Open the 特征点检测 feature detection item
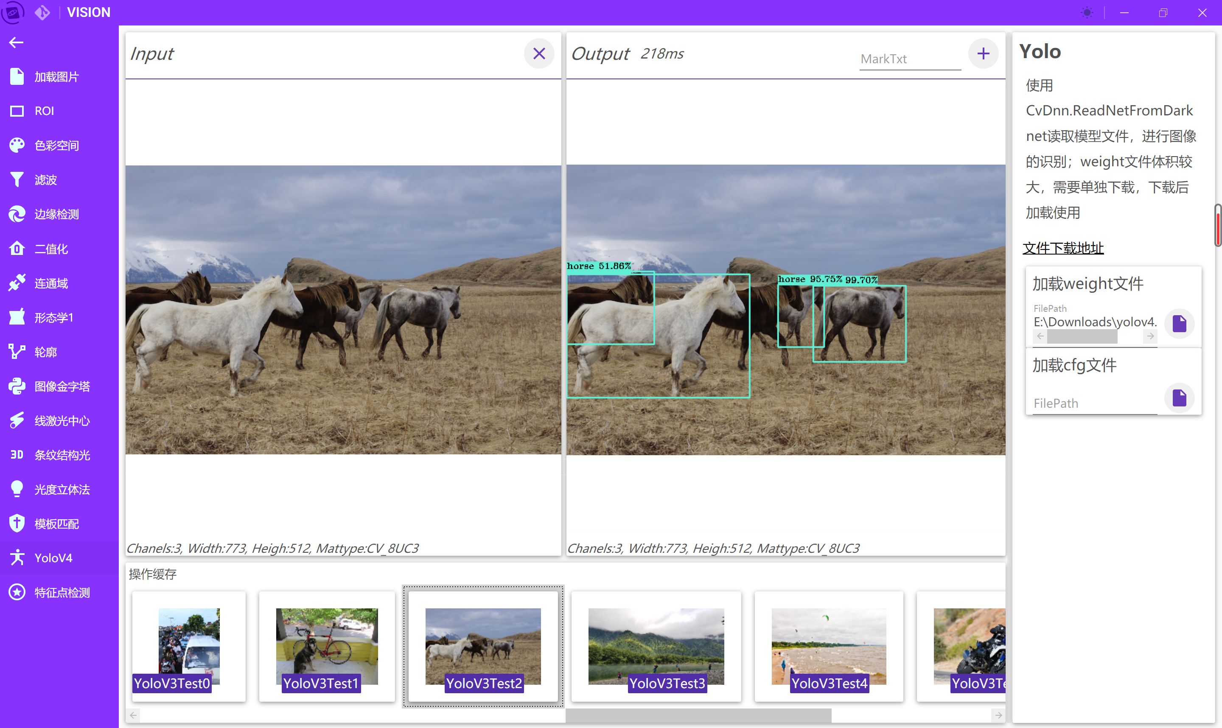 62,593
